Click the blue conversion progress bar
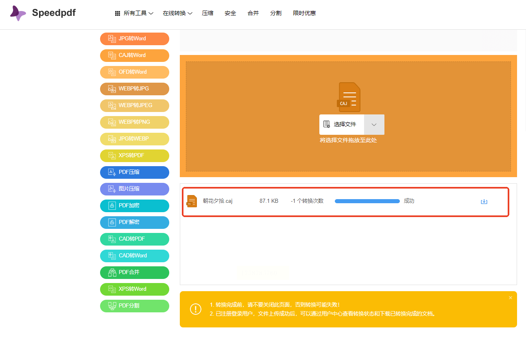Image resolution: width=526 pixels, height=338 pixels. coord(367,201)
